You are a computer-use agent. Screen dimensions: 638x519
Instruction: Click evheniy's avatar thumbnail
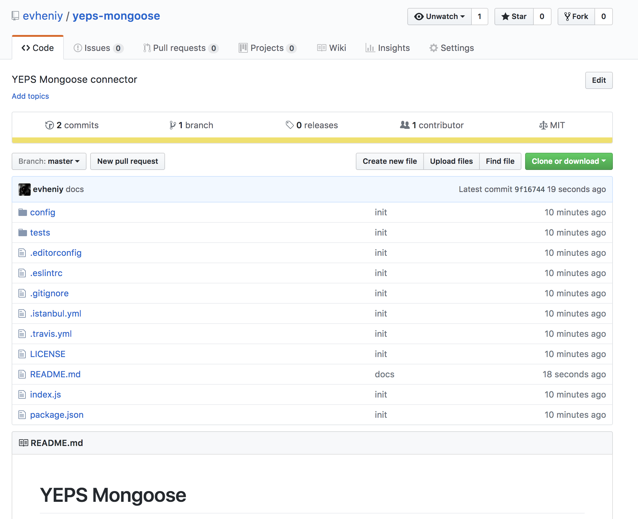tap(25, 189)
